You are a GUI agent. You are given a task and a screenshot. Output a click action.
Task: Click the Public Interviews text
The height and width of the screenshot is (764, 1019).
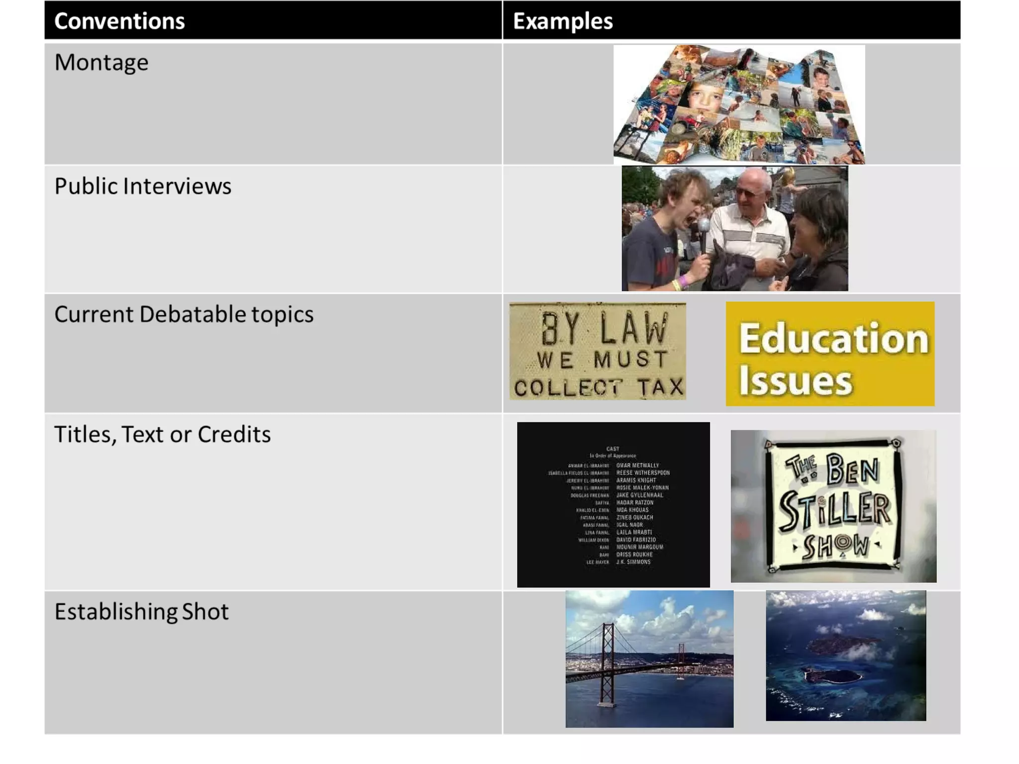(143, 186)
